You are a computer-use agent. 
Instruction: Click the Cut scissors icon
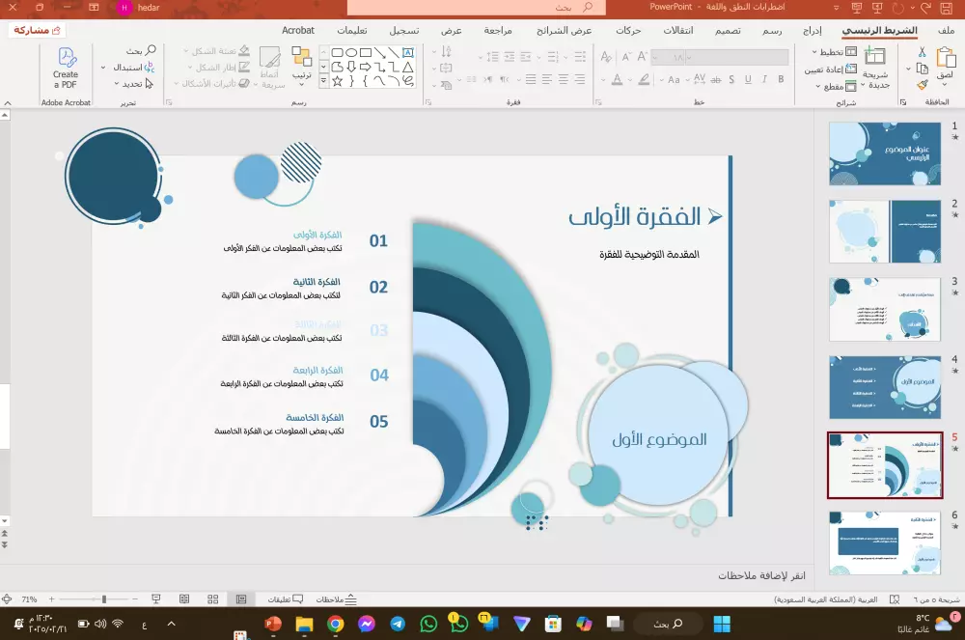[x=923, y=53]
